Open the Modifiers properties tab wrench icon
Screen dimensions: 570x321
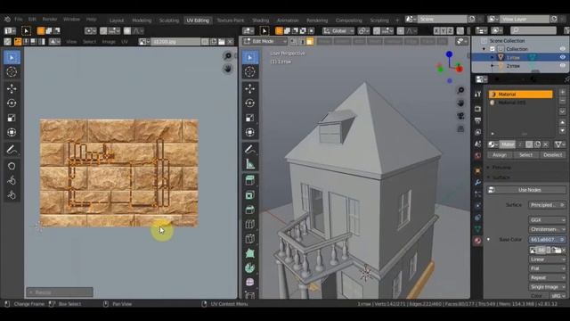477,182
